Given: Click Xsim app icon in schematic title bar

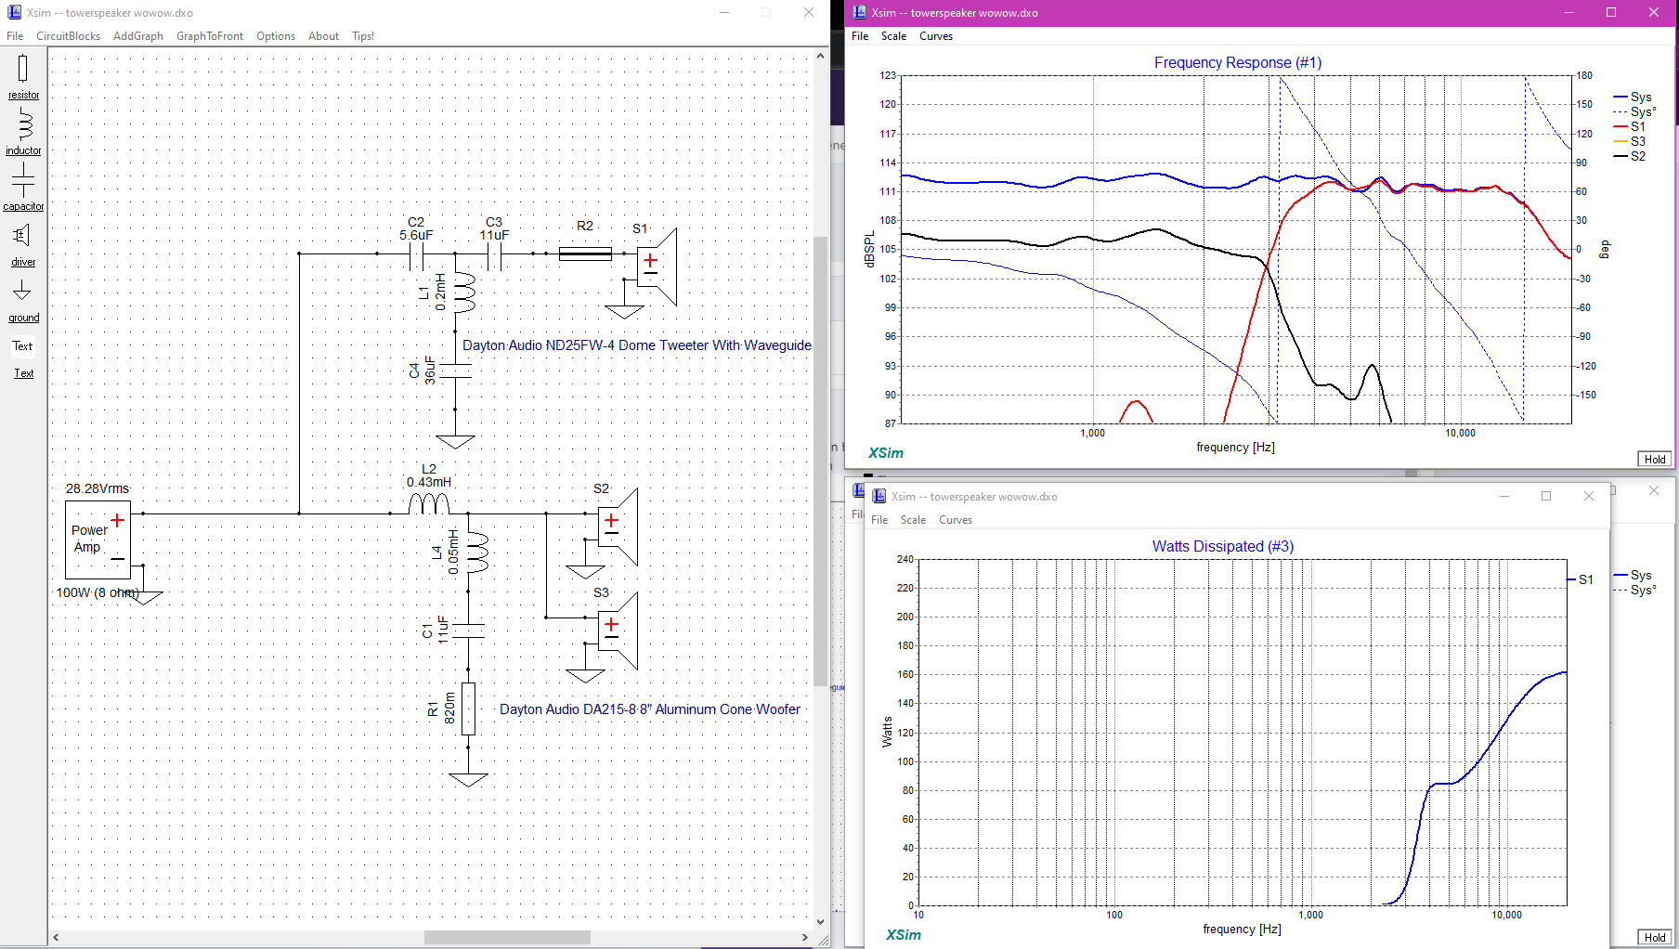Looking at the screenshot, I should pyautogui.click(x=14, y=12).
